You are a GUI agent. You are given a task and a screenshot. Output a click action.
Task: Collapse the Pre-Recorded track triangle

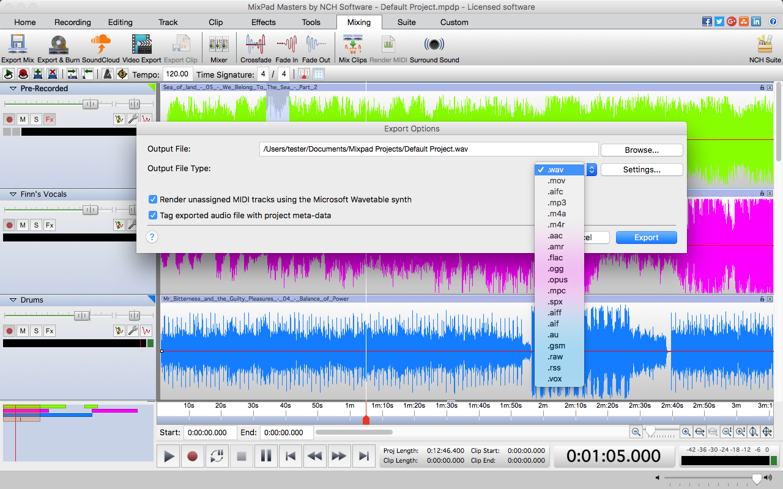(x=13, y=89)
